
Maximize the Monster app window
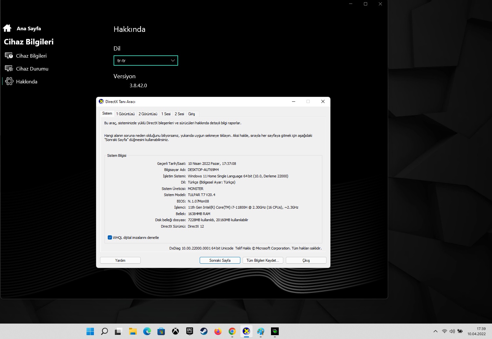point(366,4)
